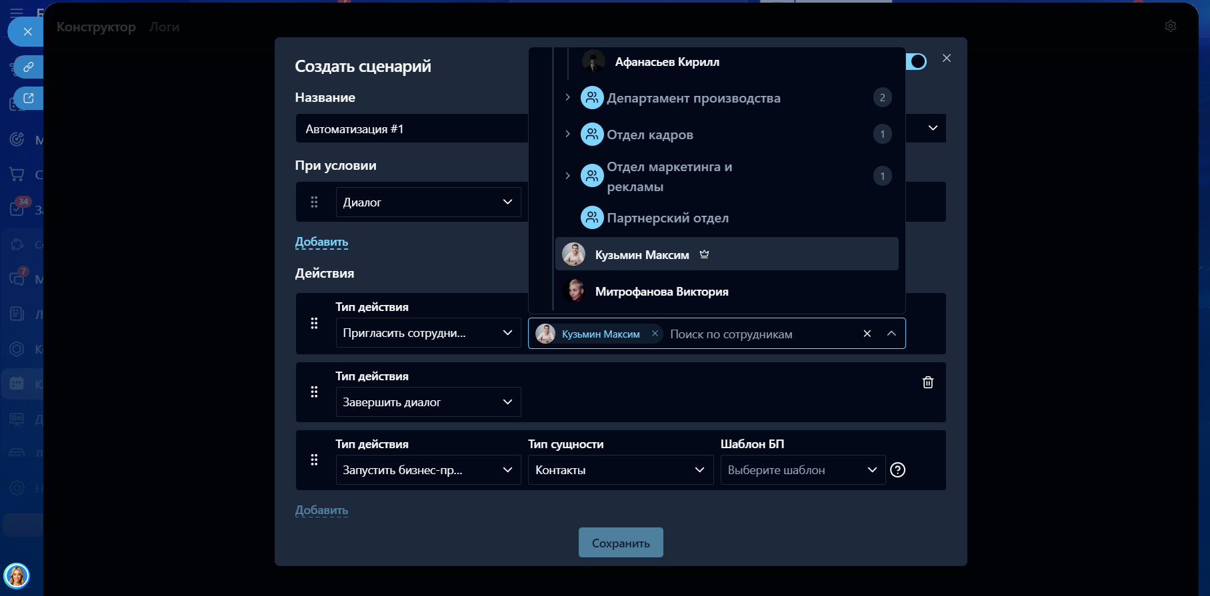Click the drag handle beside Диалог condition

[314, 202]
